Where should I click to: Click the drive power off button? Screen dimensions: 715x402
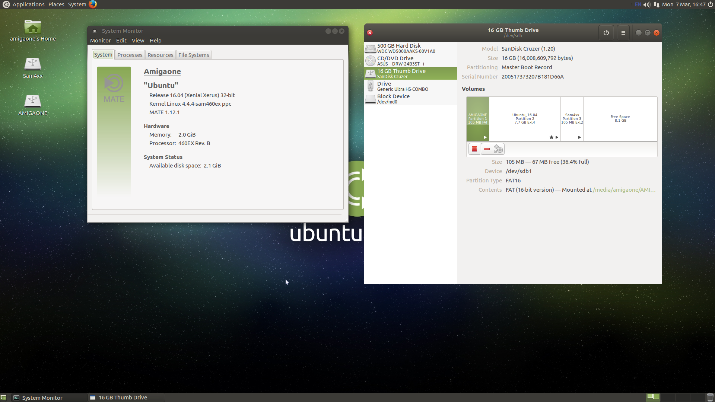[606, 33]
